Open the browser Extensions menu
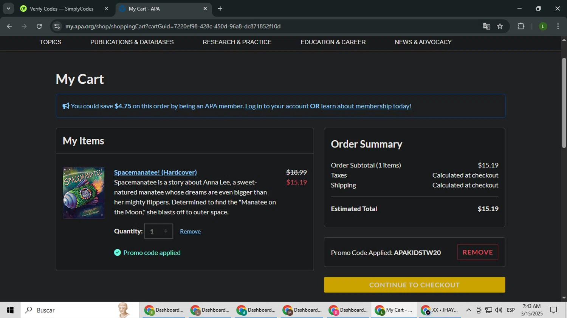Image resolution: width=567 pixels, height=318 pixels. click(x=521, y=26)
